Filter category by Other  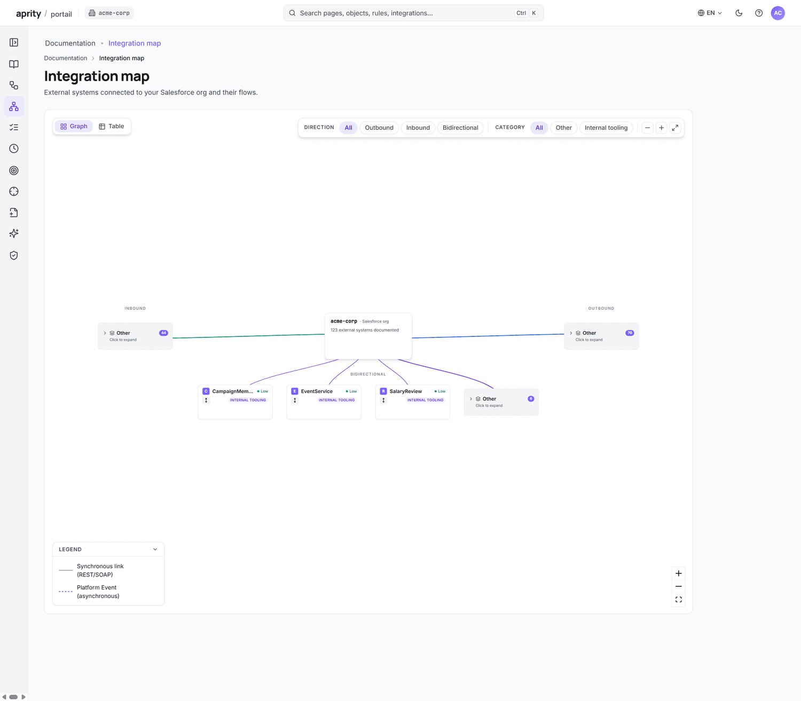(564, 128)
